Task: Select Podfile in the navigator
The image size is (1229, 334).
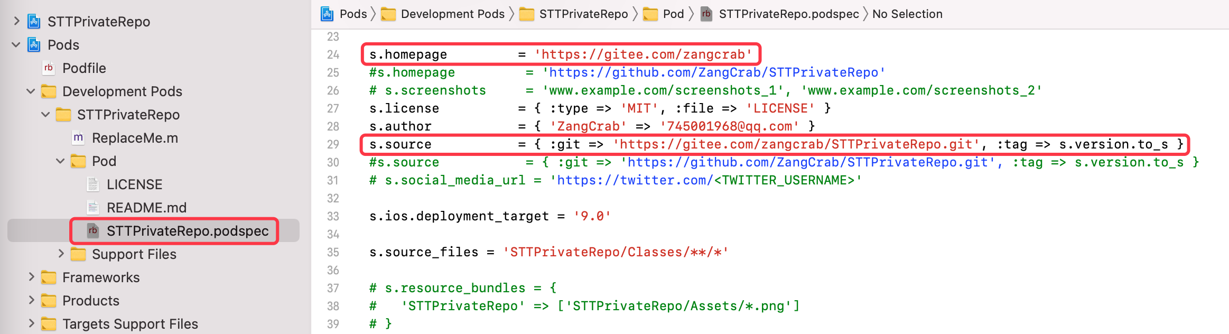Action: (x=84, y=68)
